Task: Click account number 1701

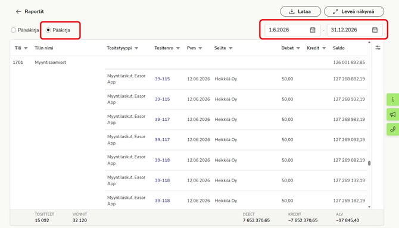Action: click(18, 63)
